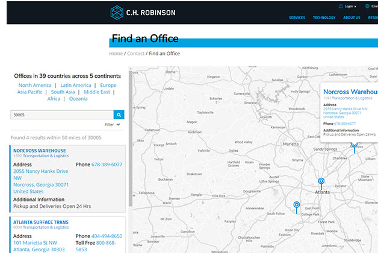Select the map pin near Atlanta

pos(321,184)
